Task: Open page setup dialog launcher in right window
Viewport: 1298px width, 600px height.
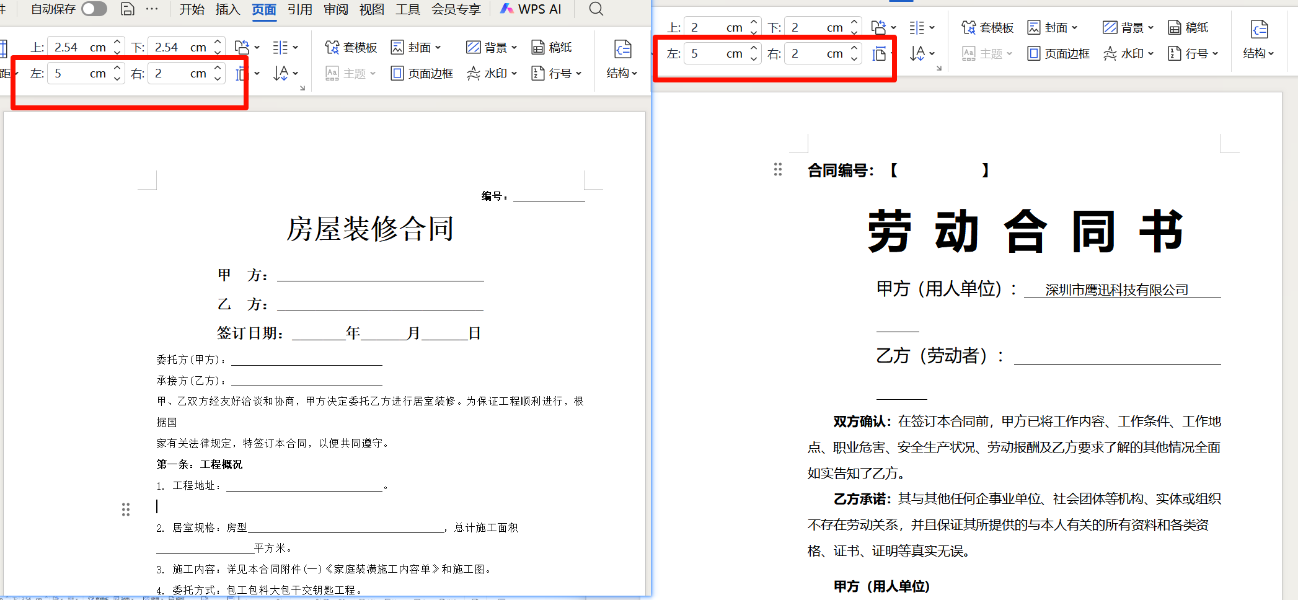Action: 939,68
